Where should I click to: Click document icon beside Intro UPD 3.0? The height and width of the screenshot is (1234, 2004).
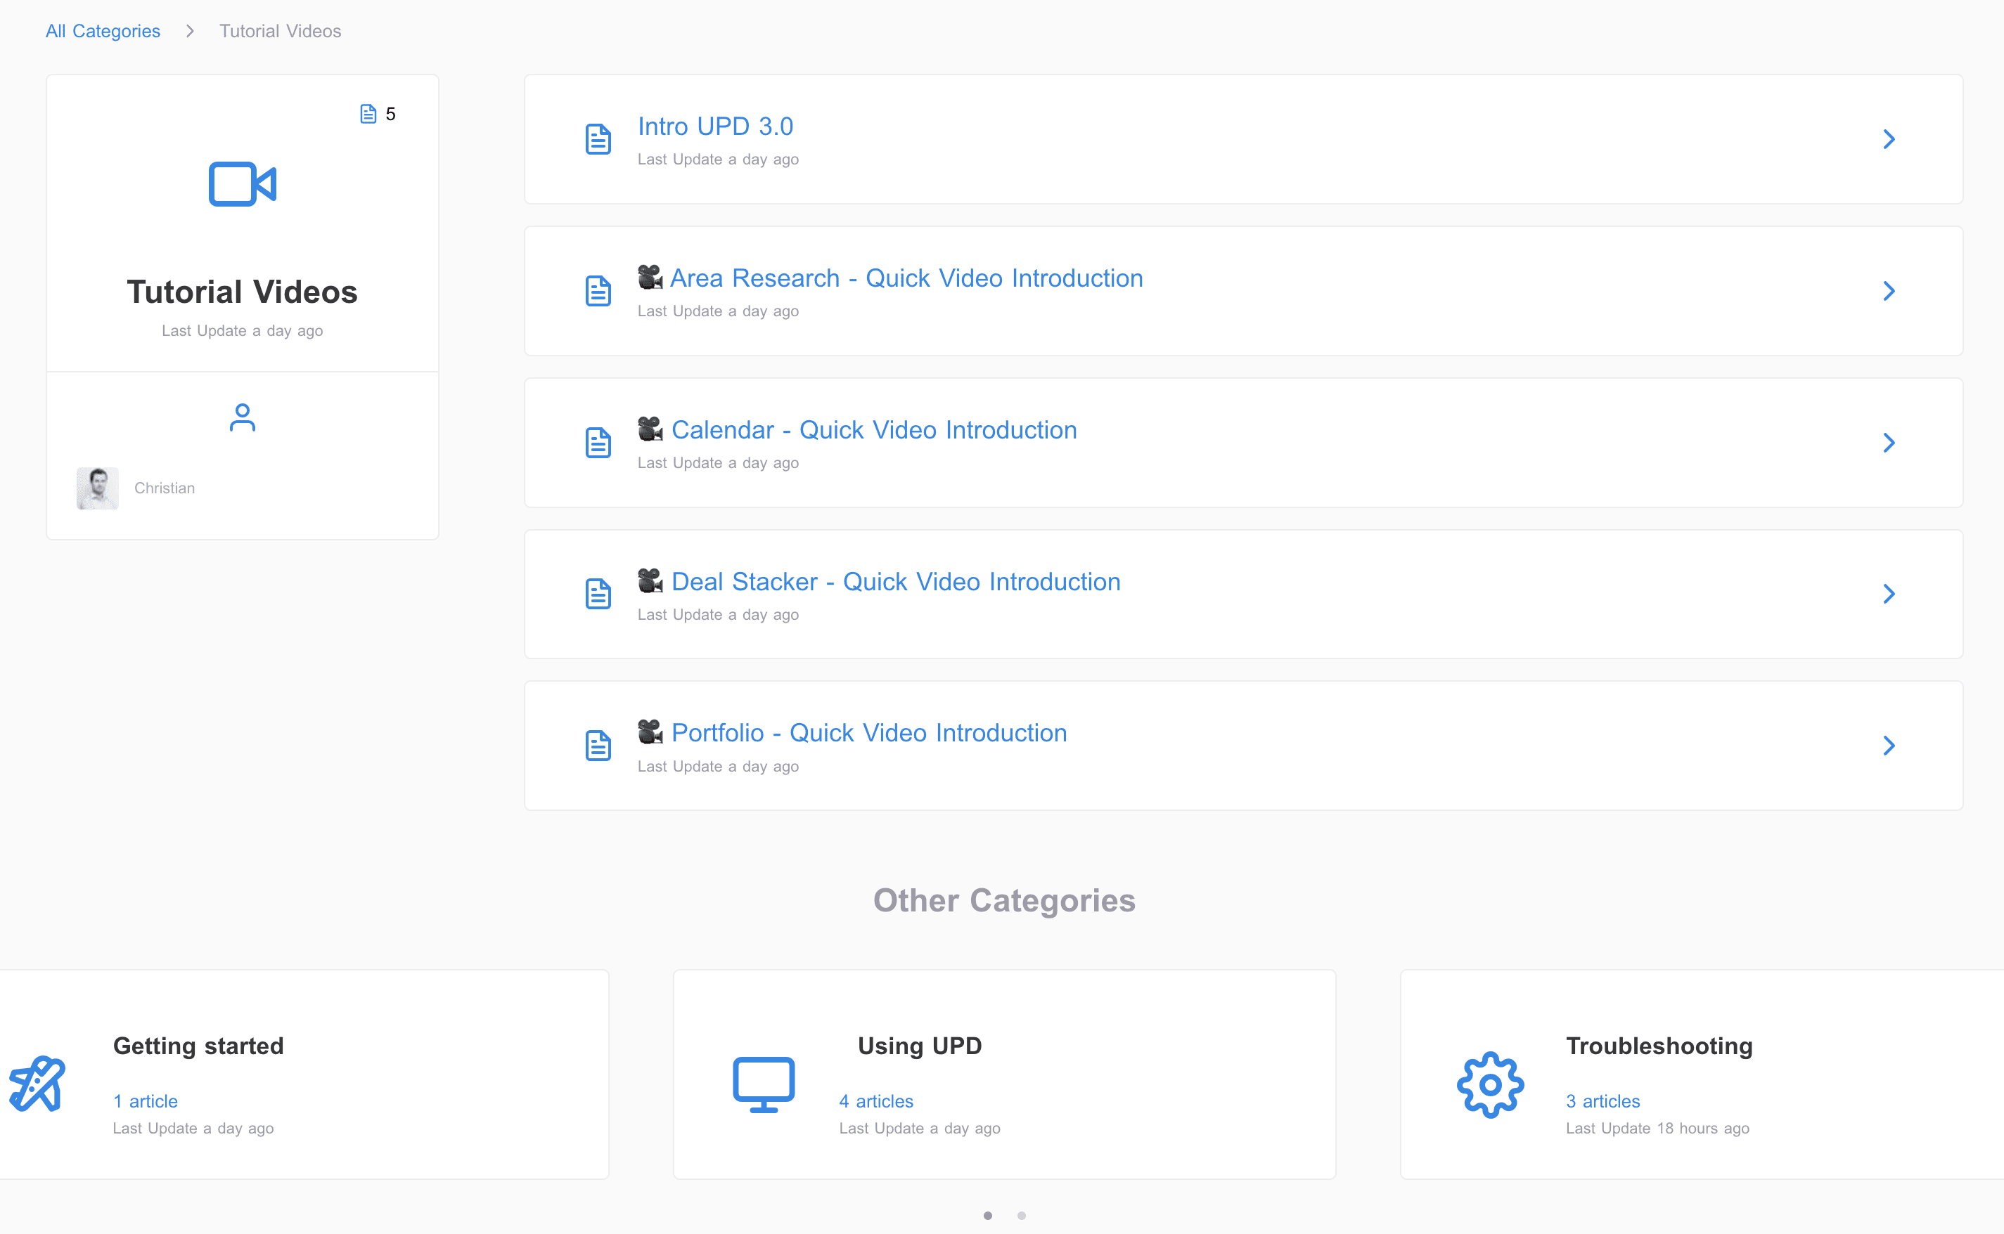[x=598, y=140]
